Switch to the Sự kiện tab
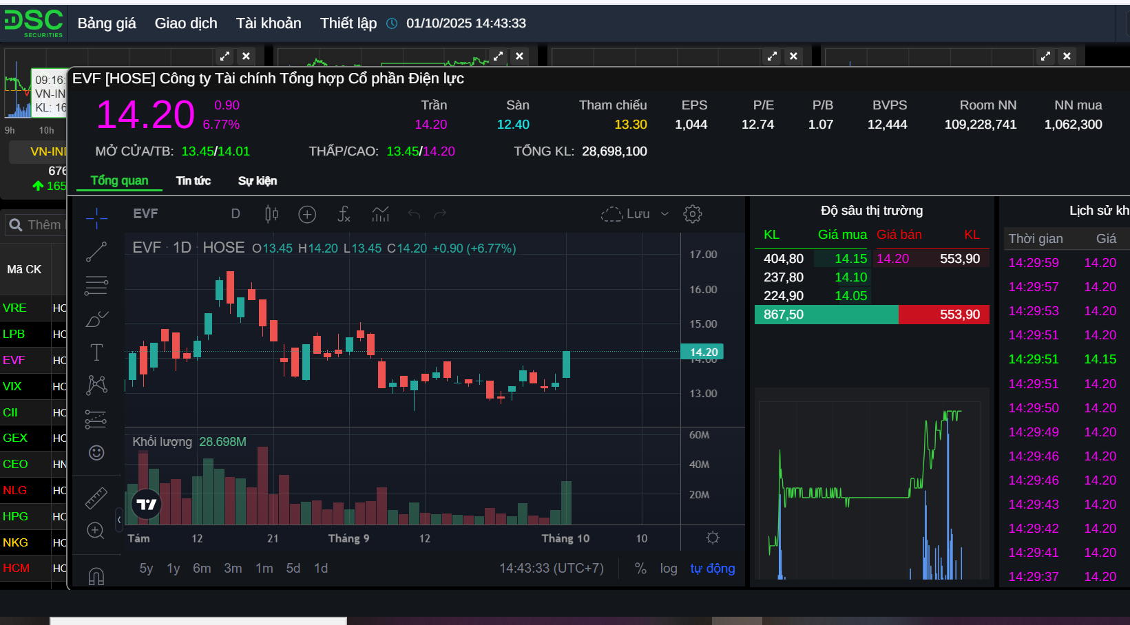The image size is (1130, 625). pyautogui.click(x=258, y=181)
